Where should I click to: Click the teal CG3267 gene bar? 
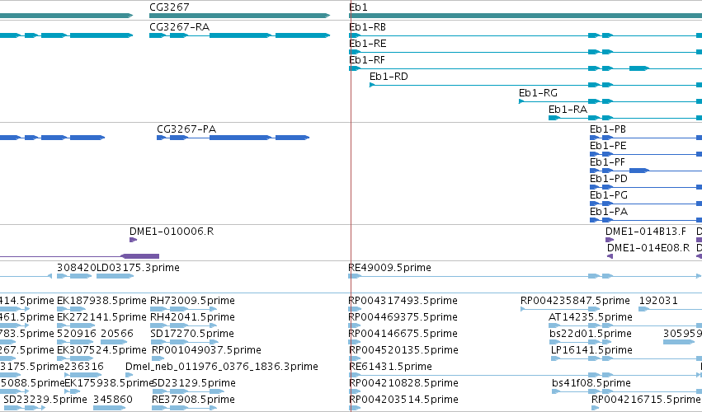(239, 16)
